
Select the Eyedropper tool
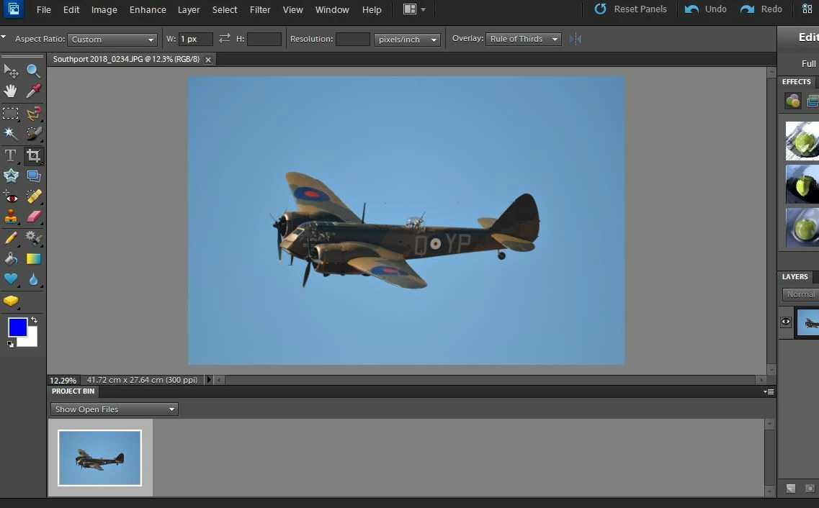(33, 91)
